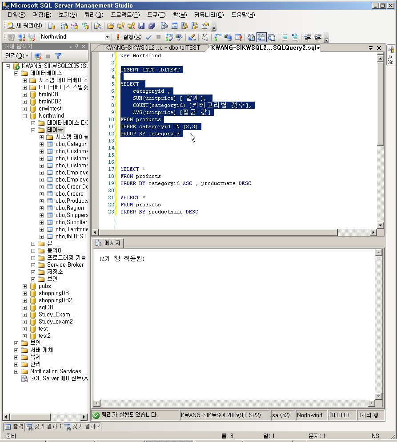The height and width of the screenshot is (442, 397).
Task: Click the New Query (새 쿼리) toolbar button
Action: coord(25,26)
